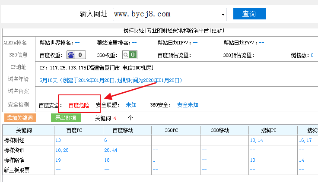The height and width of the screenshot is (182, 318).
Task: Select the IP地址 side tab
Action: click(x=18, y=67)
